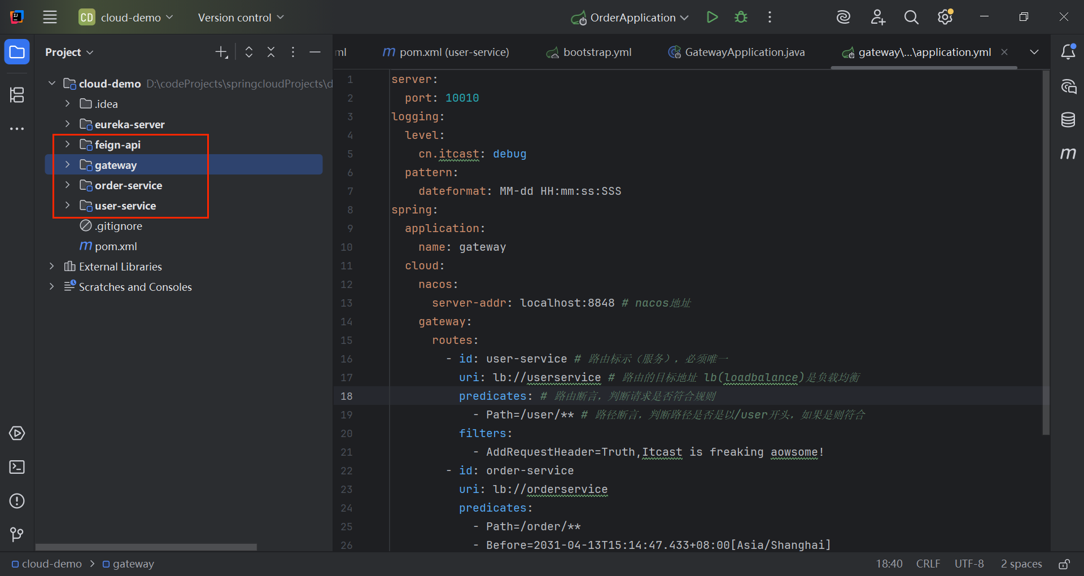
Task: Expand External Libraries node
Action: coord(52,267)
